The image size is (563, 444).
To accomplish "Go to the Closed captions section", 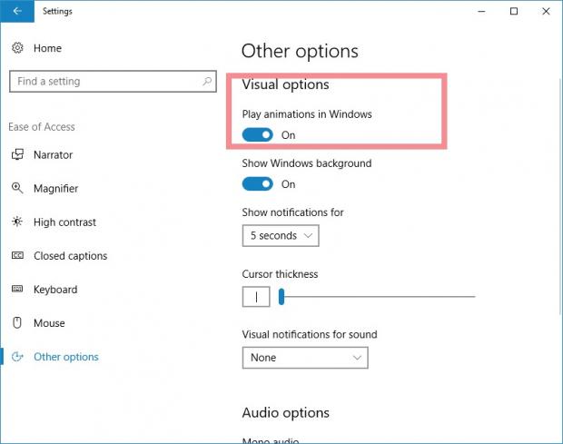I will pyautogui.click(x=70, y=256).
